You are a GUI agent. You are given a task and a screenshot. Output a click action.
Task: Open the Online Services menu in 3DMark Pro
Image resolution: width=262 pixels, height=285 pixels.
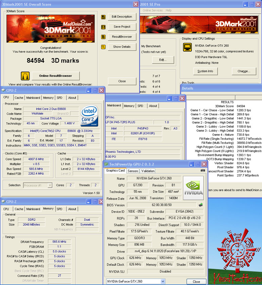pos(152,10)
